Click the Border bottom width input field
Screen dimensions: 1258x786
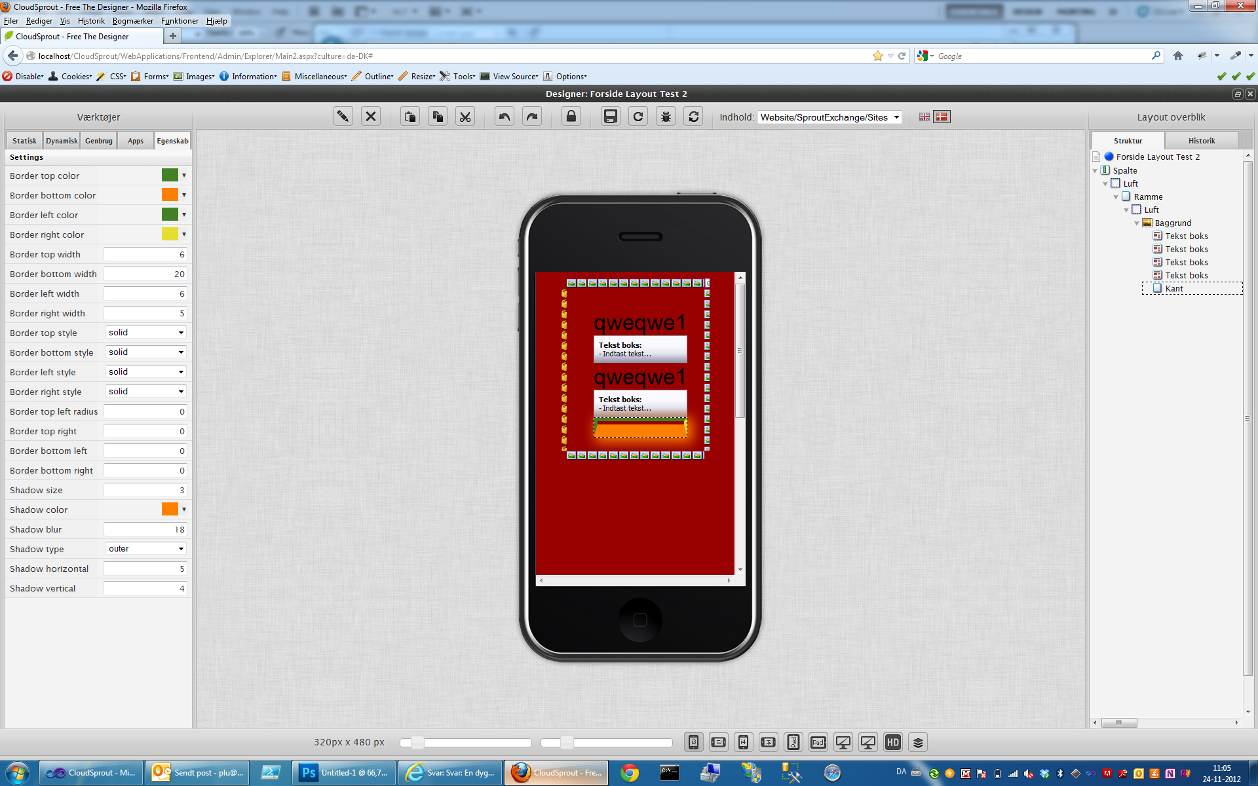[x=145, y=274]
